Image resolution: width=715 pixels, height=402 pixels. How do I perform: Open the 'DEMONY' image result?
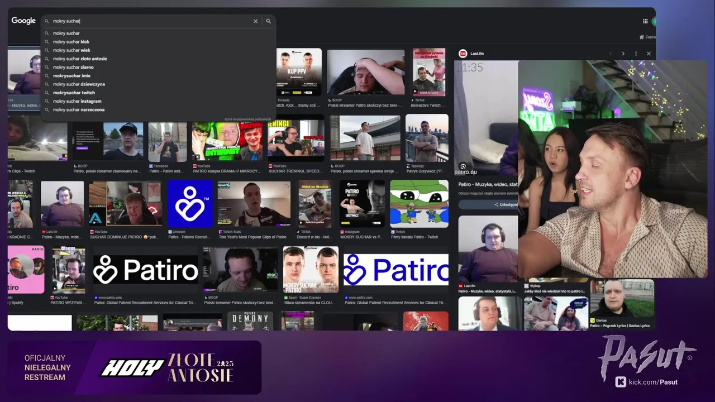pos(250,321)
